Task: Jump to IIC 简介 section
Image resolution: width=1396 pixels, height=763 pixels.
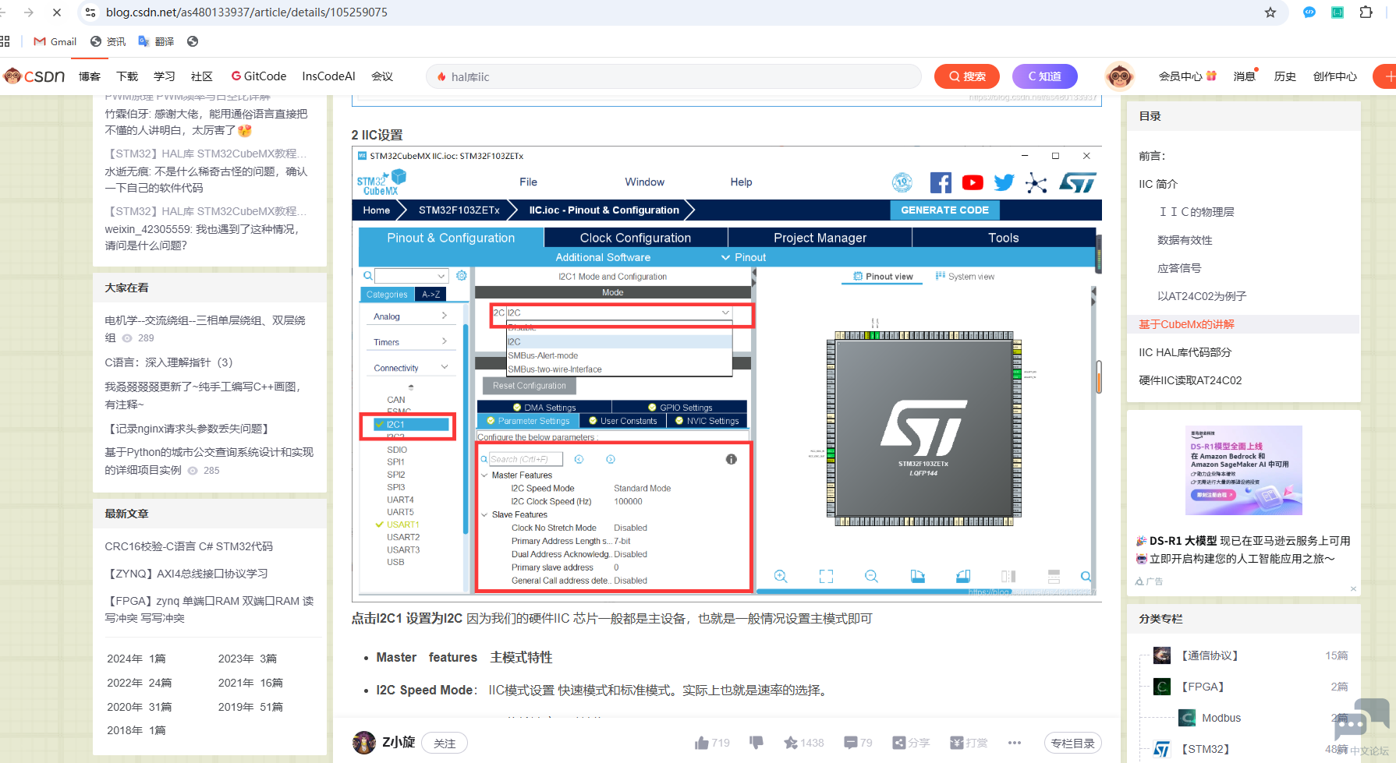Action: click(x=1158, y=184)
